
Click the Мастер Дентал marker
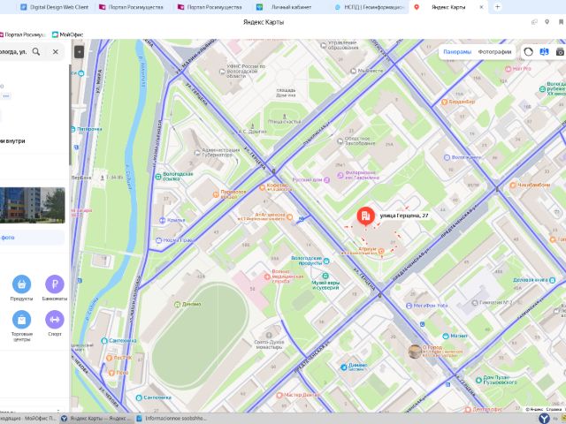pos(279,395)
